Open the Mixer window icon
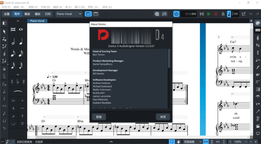The image size is (261, 144). coord(164,14)
